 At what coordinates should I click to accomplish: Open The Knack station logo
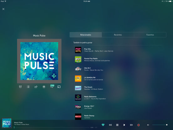point(78,88)
